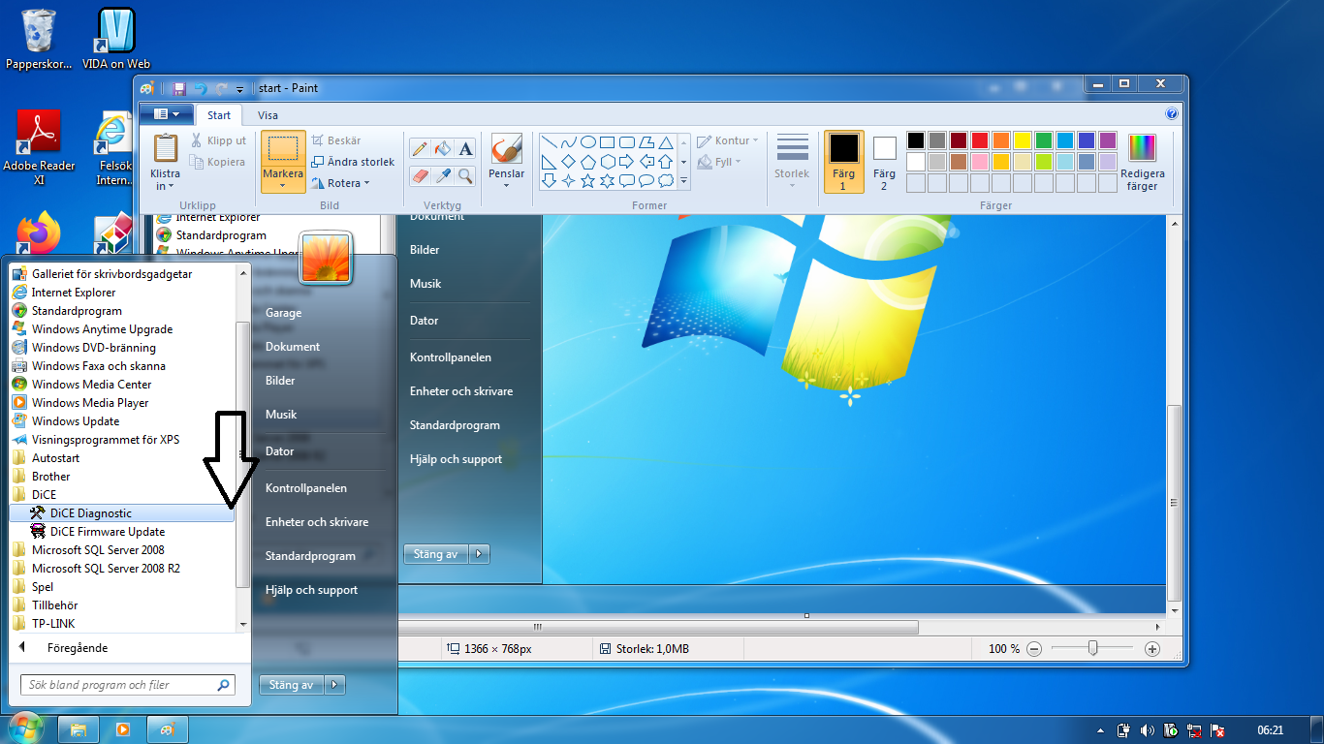1324x744 pixels.
Task: Pick the Eraser tool in Paint
Action: click(x=420, y=175)
